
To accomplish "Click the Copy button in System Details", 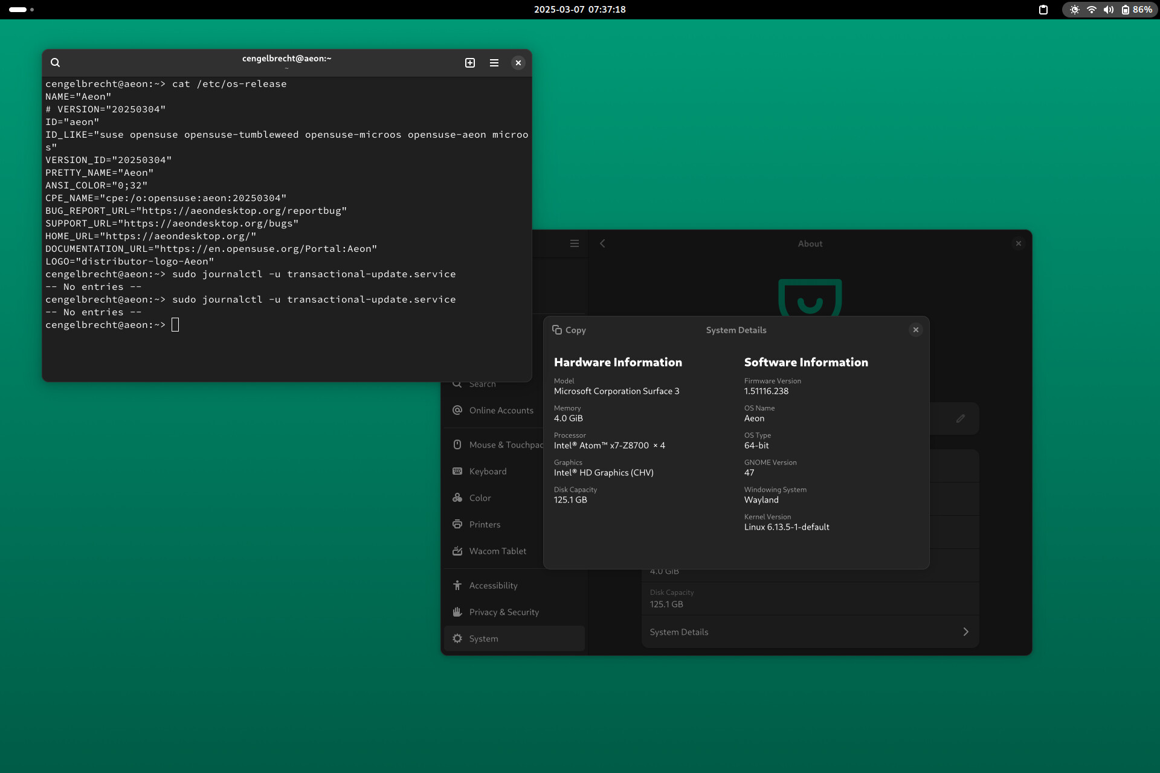I will [x=569, y=330].
